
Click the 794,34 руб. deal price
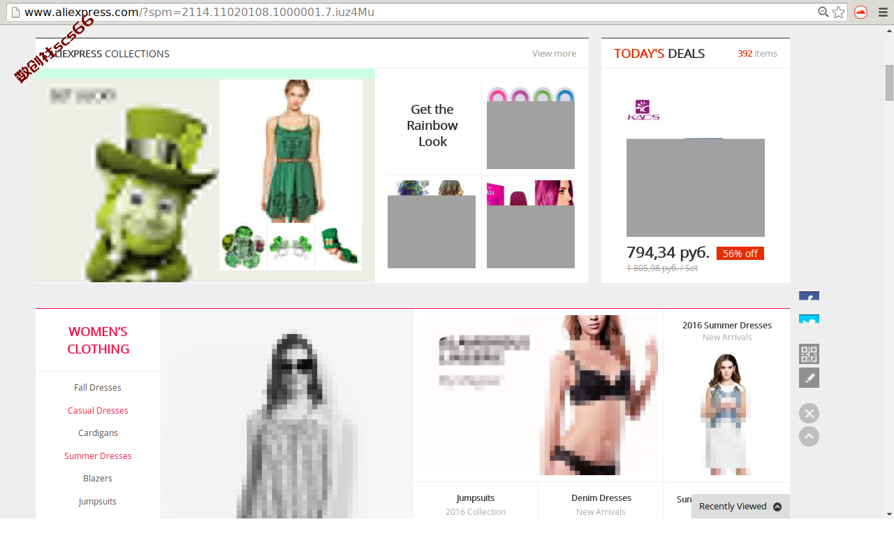(668, 252)
